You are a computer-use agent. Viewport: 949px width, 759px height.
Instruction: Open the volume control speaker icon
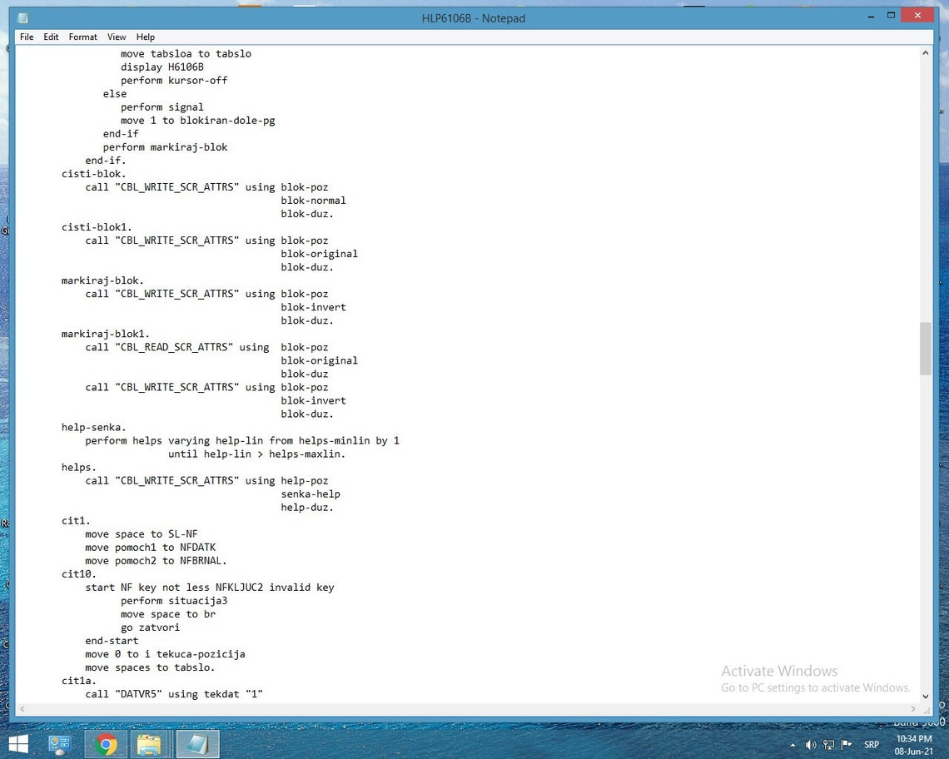[810, 745]
